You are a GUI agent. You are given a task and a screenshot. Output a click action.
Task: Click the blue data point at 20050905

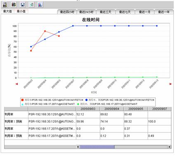59,32
